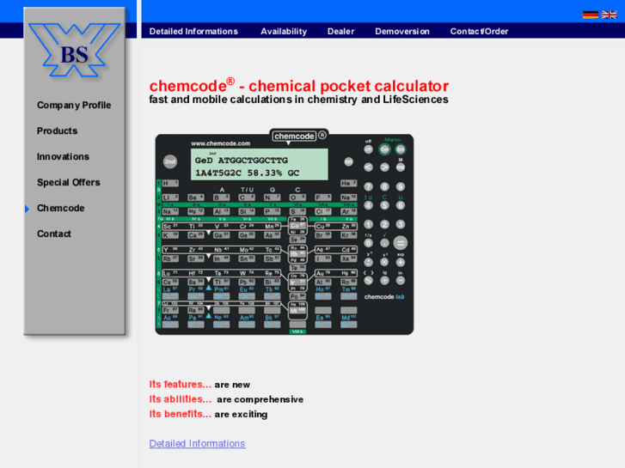
Task: Open the Detailed Informations top menu item
Action: (193, 32)
